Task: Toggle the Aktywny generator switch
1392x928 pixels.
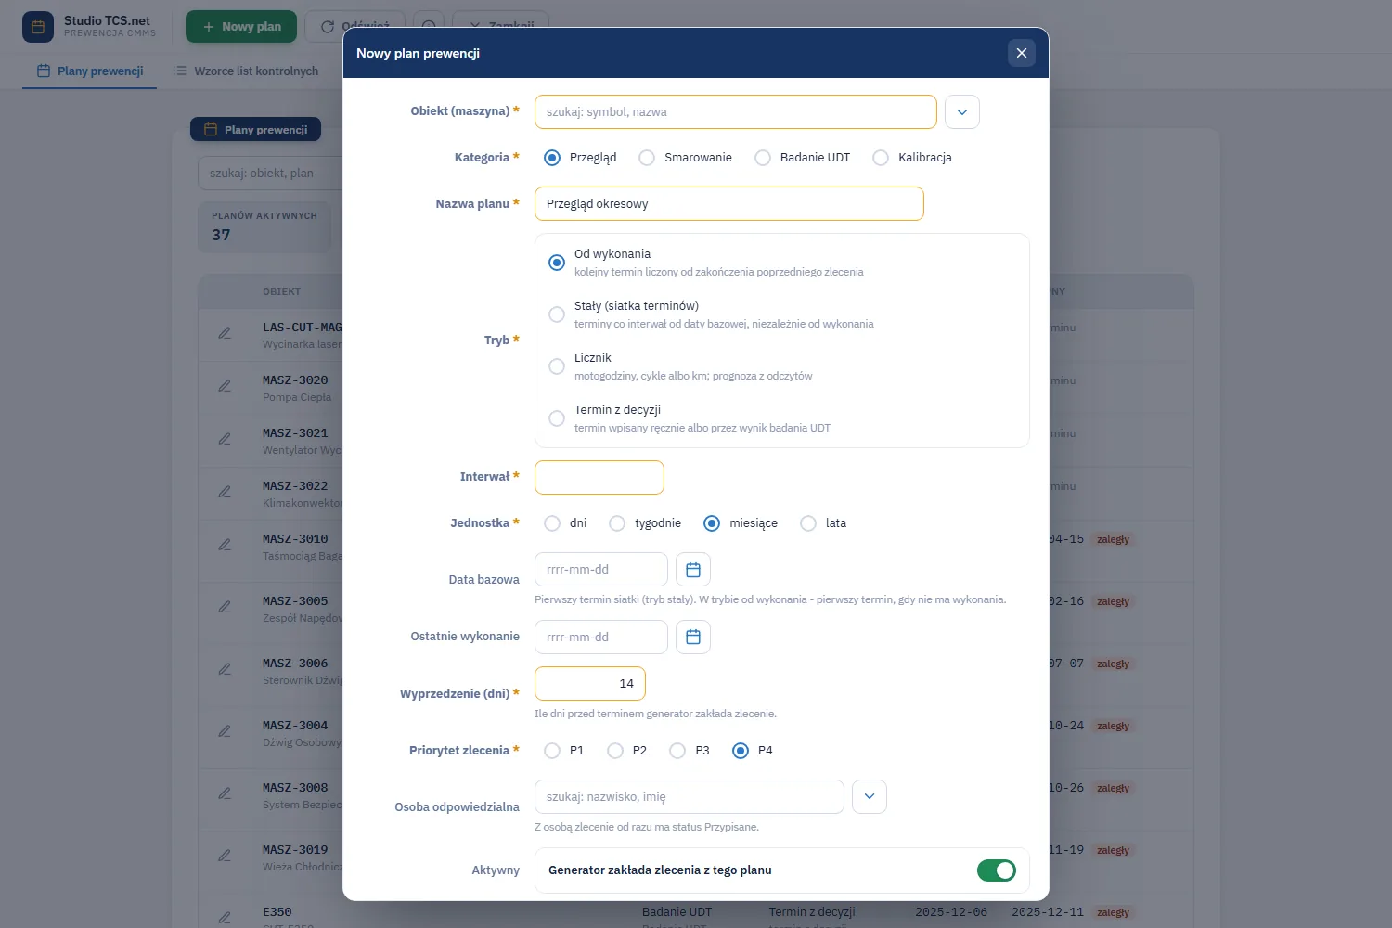Action: (997, 870)
